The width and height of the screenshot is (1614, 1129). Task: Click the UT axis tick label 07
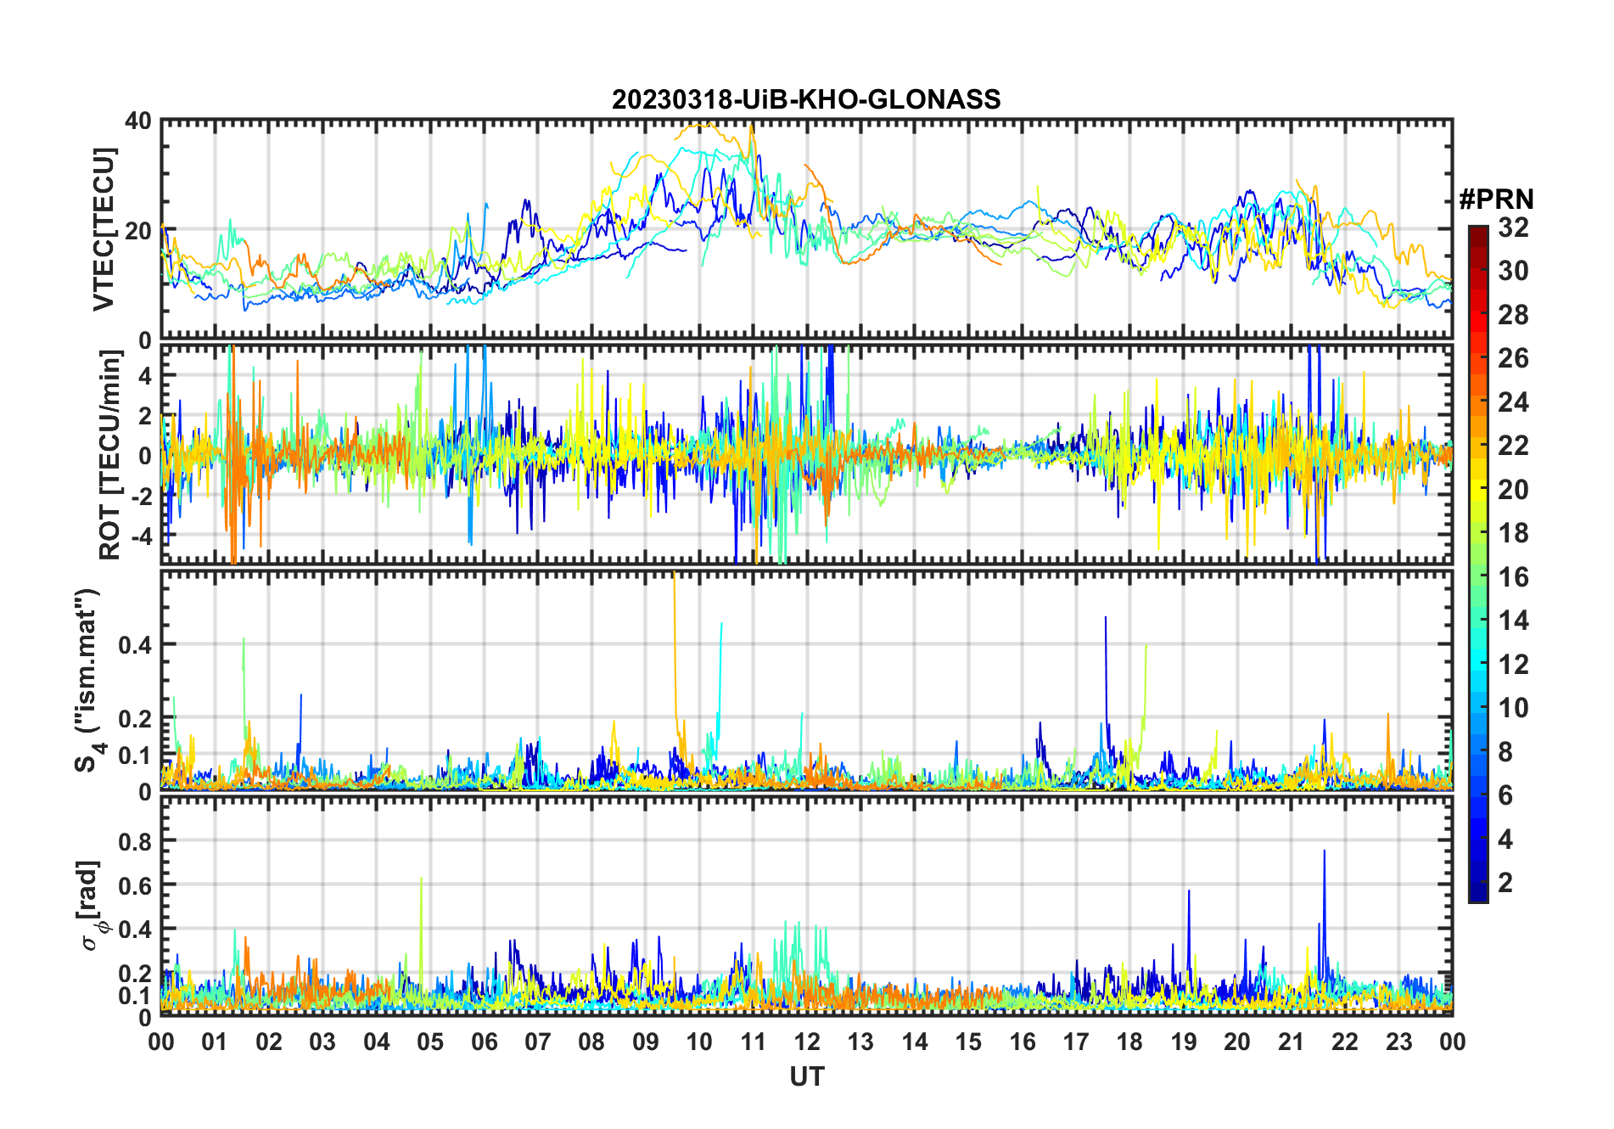tap(538, 1042)
